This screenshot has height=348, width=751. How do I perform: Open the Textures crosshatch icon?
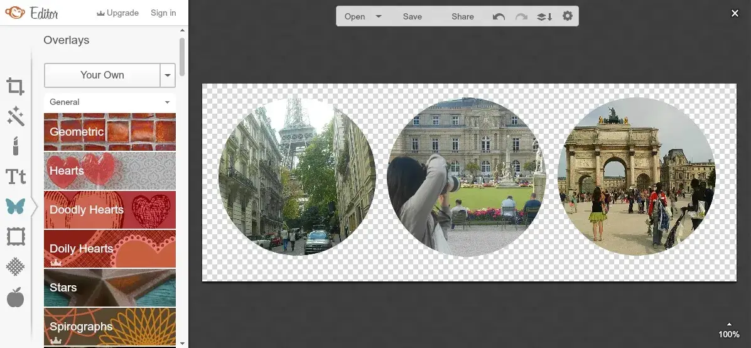pos(15,267)
